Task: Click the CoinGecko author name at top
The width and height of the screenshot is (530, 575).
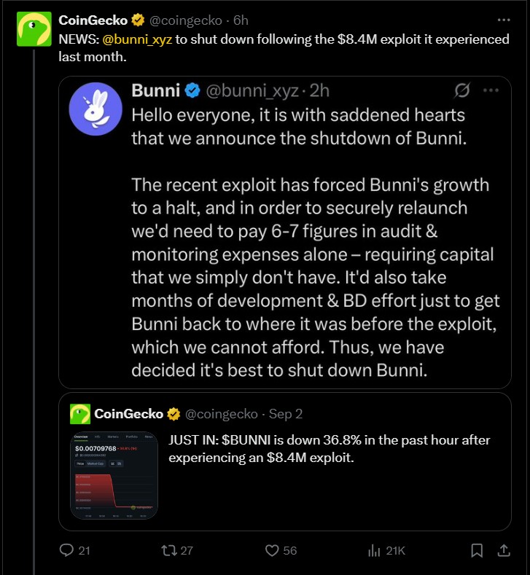Action: pos(91,20)
